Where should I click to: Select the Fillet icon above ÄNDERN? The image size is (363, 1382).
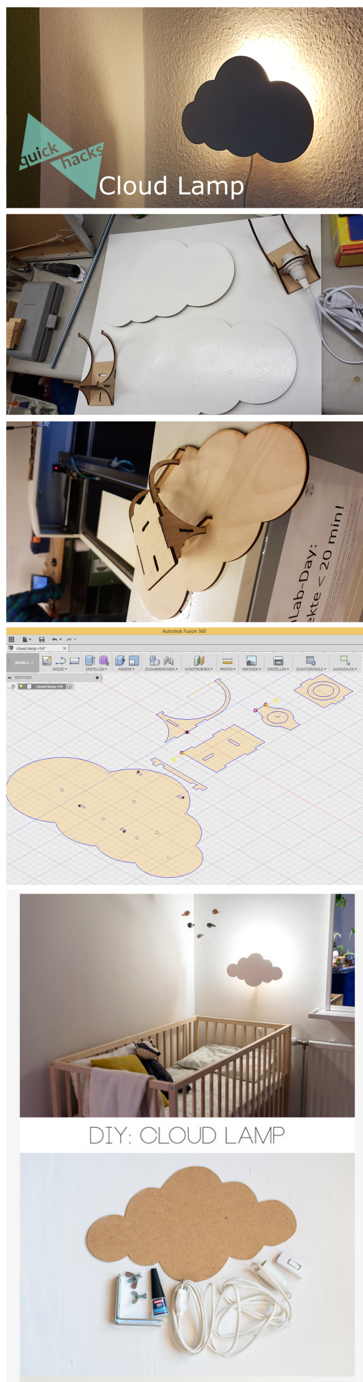pos(134,661)
